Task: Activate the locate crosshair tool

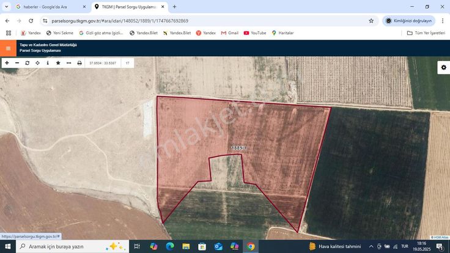Action: tap(37, 63)
